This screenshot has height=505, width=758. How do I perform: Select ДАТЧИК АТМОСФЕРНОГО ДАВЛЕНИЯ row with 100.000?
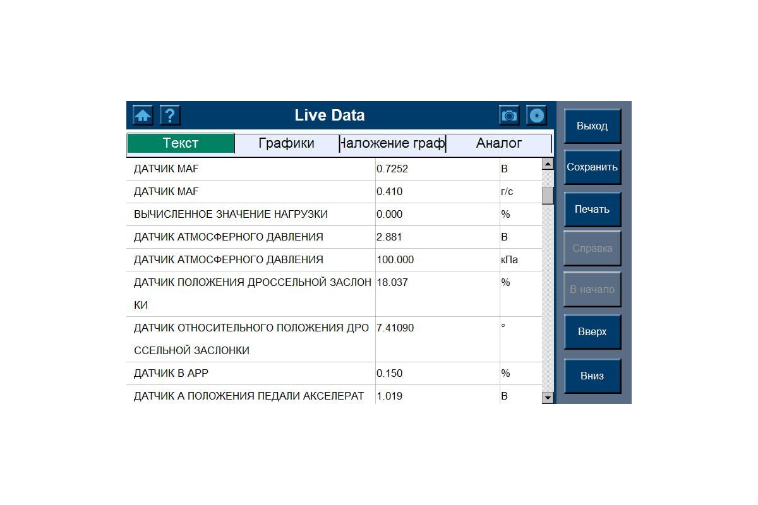[334, 260]
